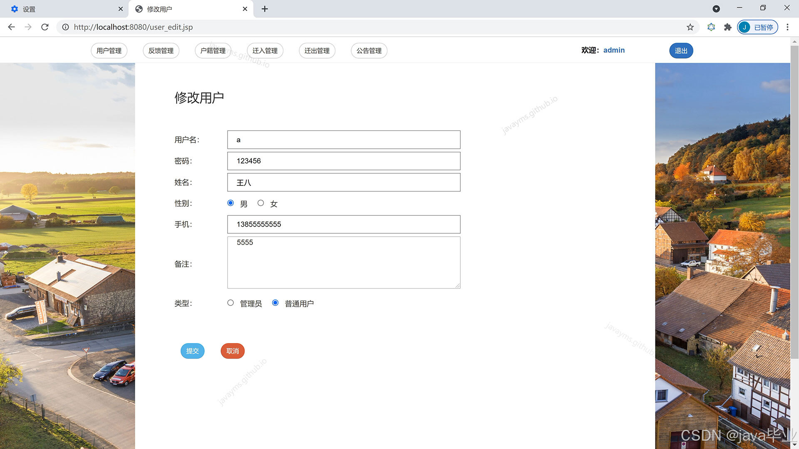Click the 类型 label

[183, 303]
